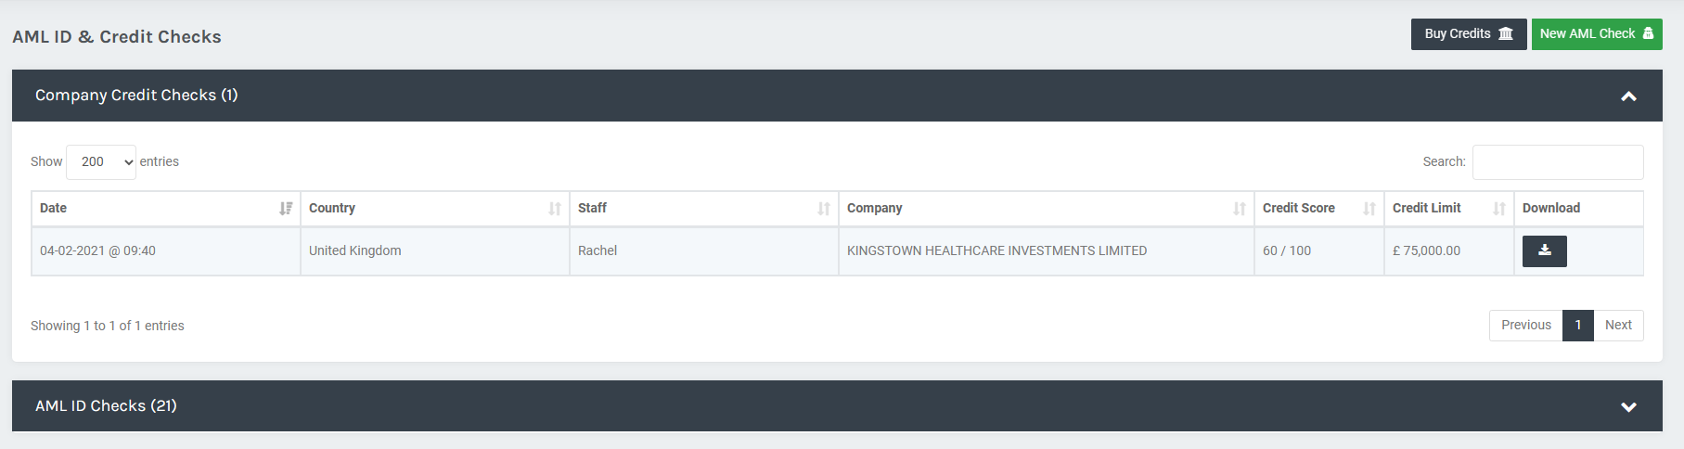Start a New AML Check

(1596, 34)
